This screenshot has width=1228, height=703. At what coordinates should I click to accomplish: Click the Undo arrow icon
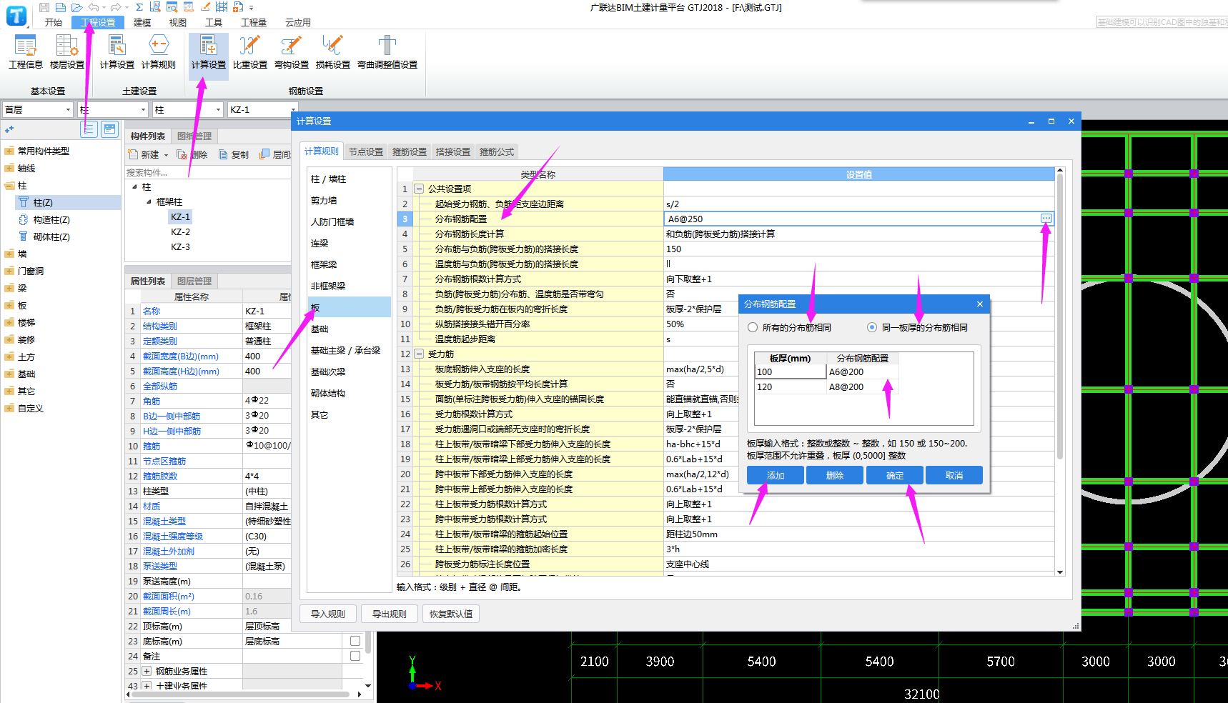pos(93,7)
